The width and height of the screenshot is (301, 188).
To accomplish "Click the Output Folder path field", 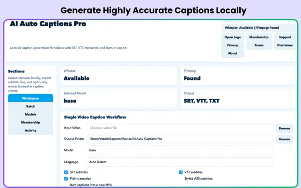I will [x=180, y=139].
